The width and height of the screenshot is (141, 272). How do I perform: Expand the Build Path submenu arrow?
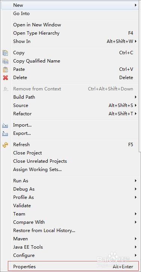click(136, 97)
